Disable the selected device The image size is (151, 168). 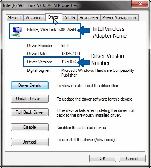click(30, 127)
